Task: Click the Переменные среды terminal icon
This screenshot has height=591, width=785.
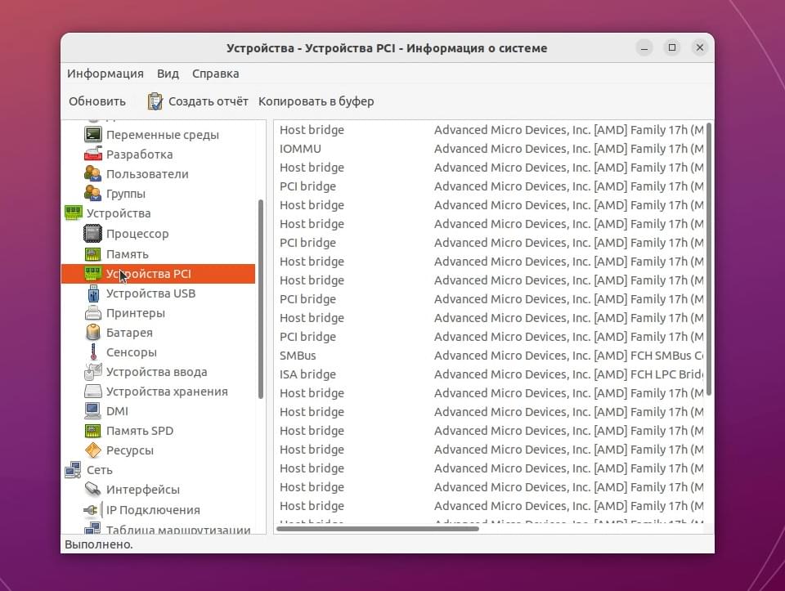Action: click(x=93, y=135)
